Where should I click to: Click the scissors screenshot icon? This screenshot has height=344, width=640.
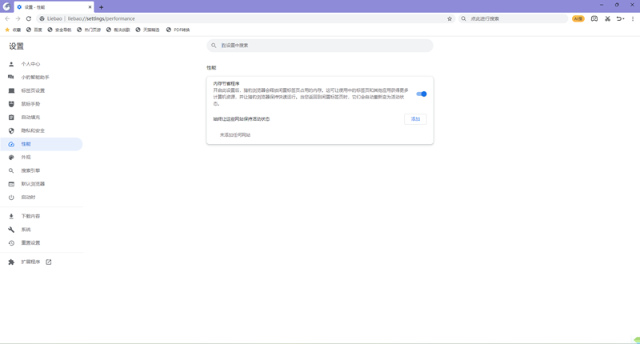click(x=607, y=18)
